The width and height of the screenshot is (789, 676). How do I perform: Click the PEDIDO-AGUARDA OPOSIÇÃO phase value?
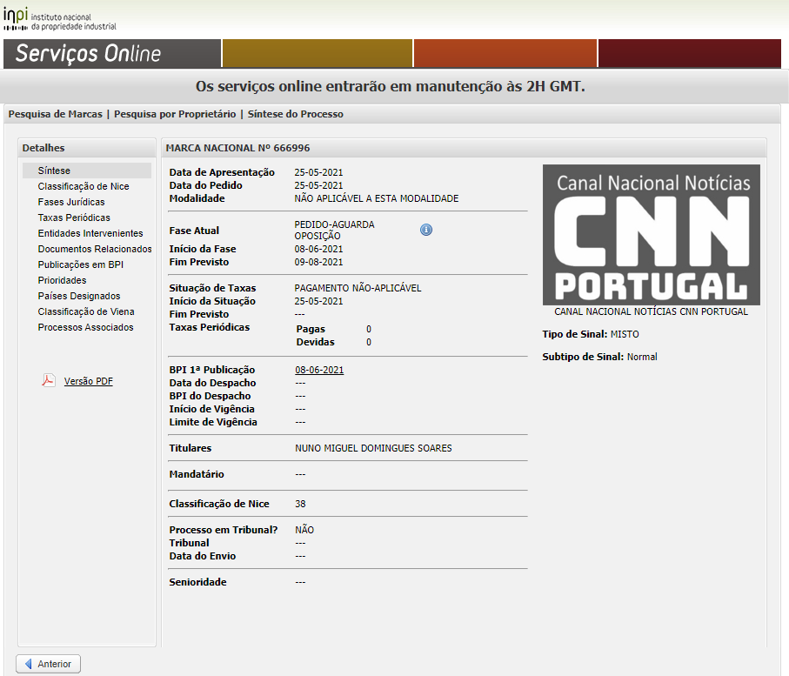pos(335,230)
